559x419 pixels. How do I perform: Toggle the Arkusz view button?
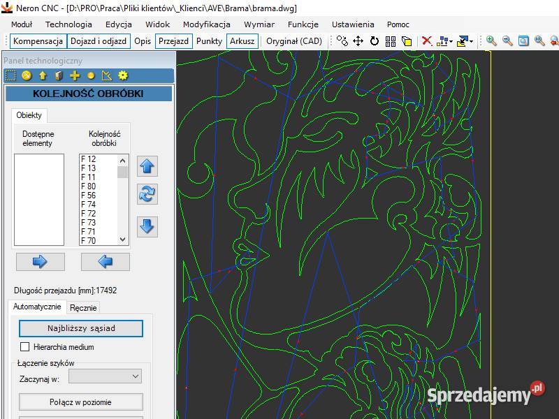(x=242, y=41)
